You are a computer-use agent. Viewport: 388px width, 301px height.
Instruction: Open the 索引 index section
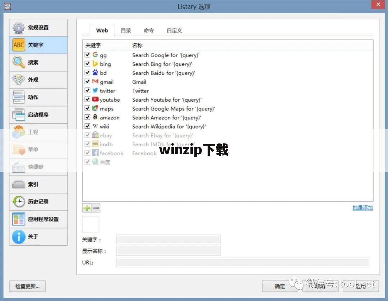38,184
